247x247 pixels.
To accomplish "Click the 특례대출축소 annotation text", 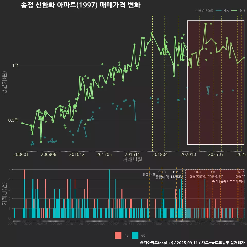I will 220,181.
